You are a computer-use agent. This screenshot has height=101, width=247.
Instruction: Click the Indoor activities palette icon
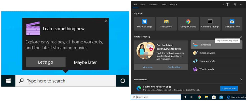pyautogui.click(x=195, y=53)
